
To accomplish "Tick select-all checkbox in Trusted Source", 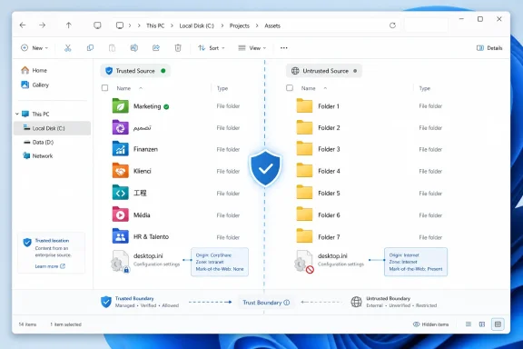I will tap(104, 88).
